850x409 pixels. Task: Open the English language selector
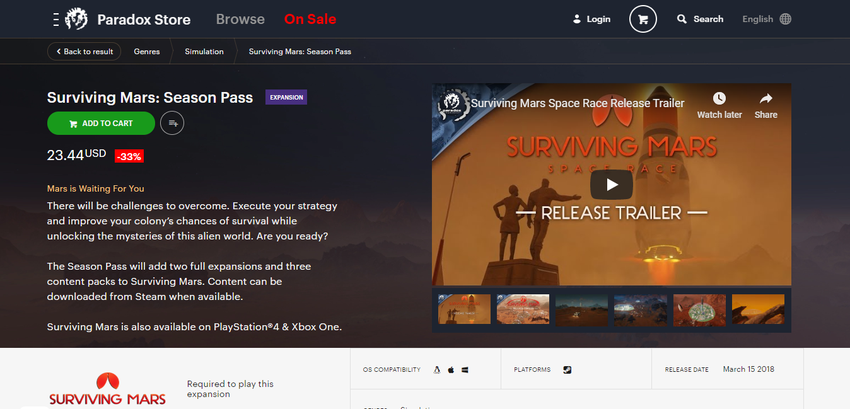point(766,19)
